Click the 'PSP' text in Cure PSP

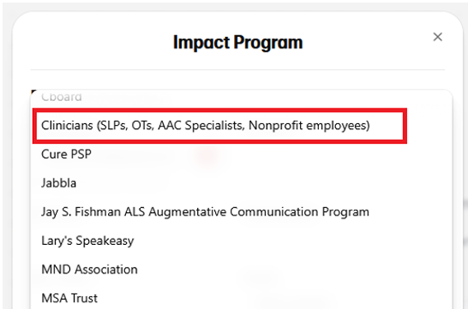click(x=81, y=154)
